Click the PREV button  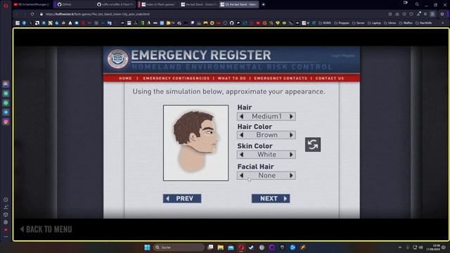tap(182, 198)
